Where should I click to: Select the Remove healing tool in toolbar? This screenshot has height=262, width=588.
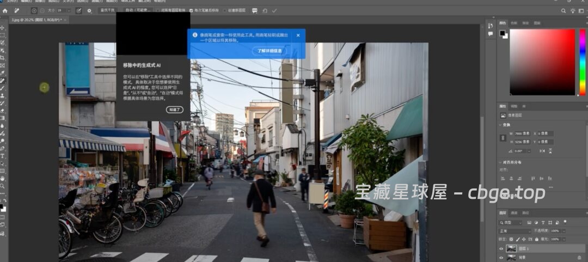[3, 80]
